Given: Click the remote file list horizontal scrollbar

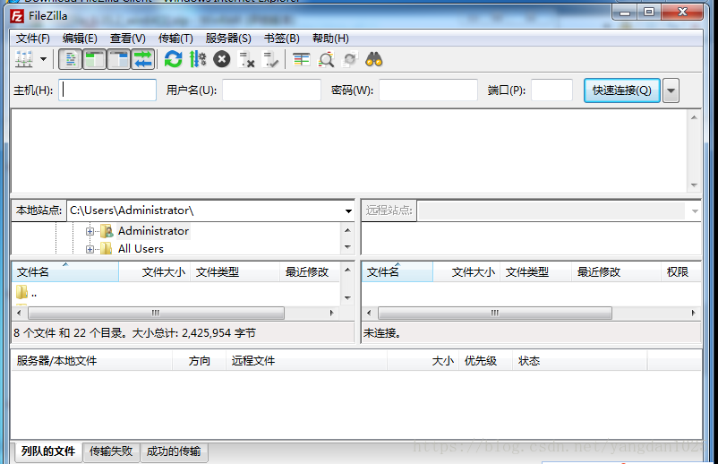Looking at the screenshot, I should tap(495, 314).
